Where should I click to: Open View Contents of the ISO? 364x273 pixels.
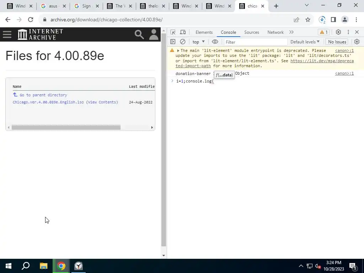click(x=102, y=102)
